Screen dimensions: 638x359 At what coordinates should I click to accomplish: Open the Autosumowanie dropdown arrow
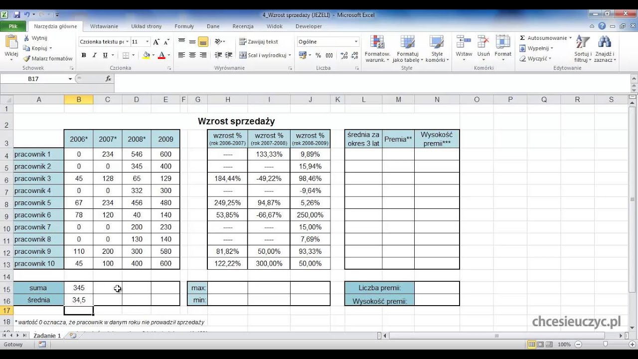click(570, 38)
